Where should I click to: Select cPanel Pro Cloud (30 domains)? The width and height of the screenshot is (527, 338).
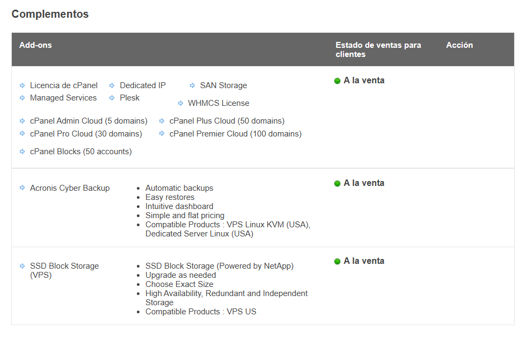pos(86,134)
